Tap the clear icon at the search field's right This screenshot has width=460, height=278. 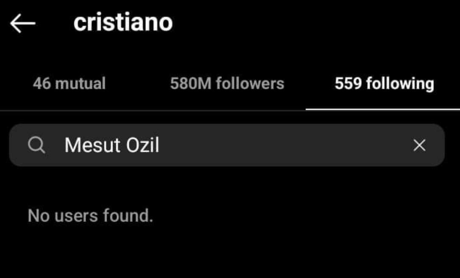[420, 145]
